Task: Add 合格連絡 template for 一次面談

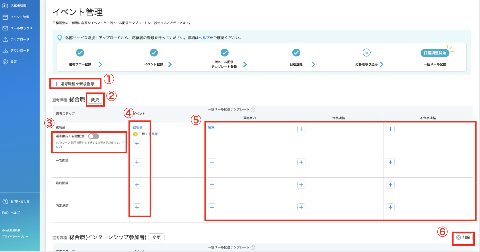Action: pos(301,162)
